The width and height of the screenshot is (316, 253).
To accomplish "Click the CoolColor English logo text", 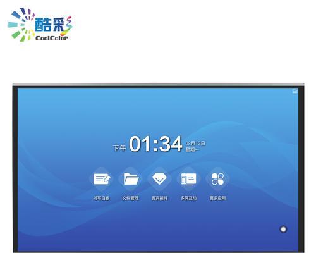I will point(52,38).
